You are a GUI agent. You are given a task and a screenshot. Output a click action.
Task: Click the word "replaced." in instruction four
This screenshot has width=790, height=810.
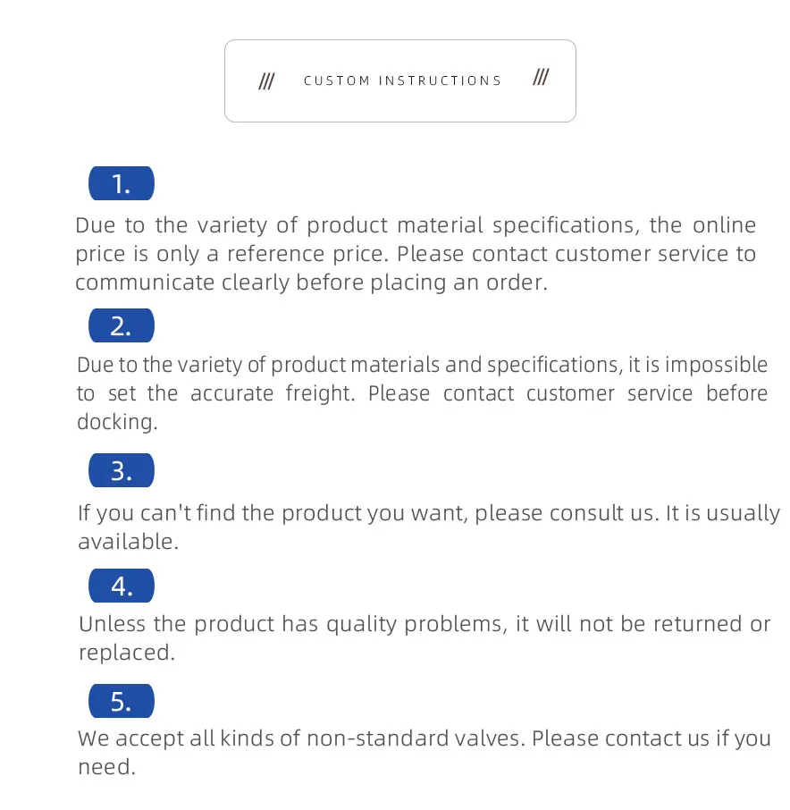click(126, 653)
